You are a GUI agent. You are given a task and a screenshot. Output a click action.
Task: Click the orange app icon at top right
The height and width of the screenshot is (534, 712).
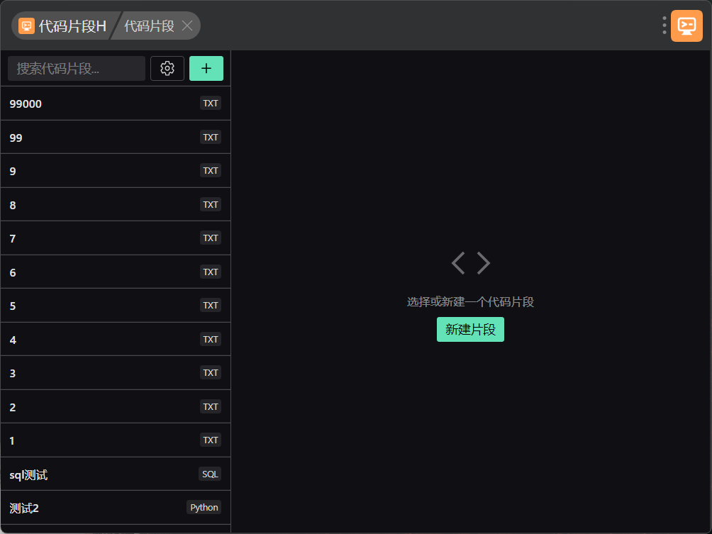coord(686,26)
